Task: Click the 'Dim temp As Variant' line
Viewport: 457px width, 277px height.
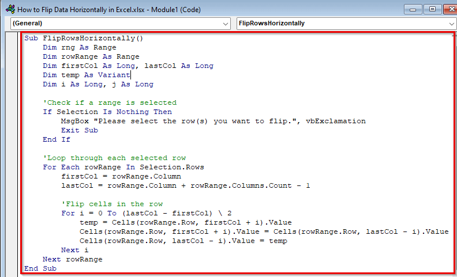Action: click(x=87, y=75)
